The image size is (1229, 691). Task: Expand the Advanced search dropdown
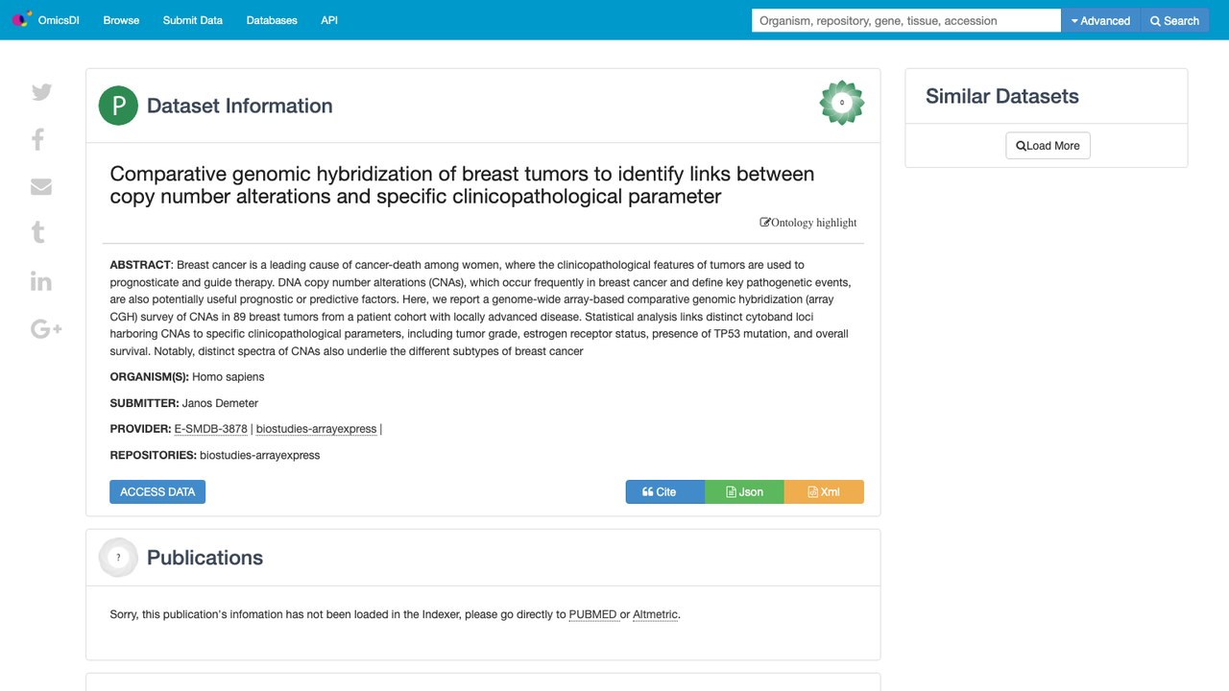click(1100, 20)
